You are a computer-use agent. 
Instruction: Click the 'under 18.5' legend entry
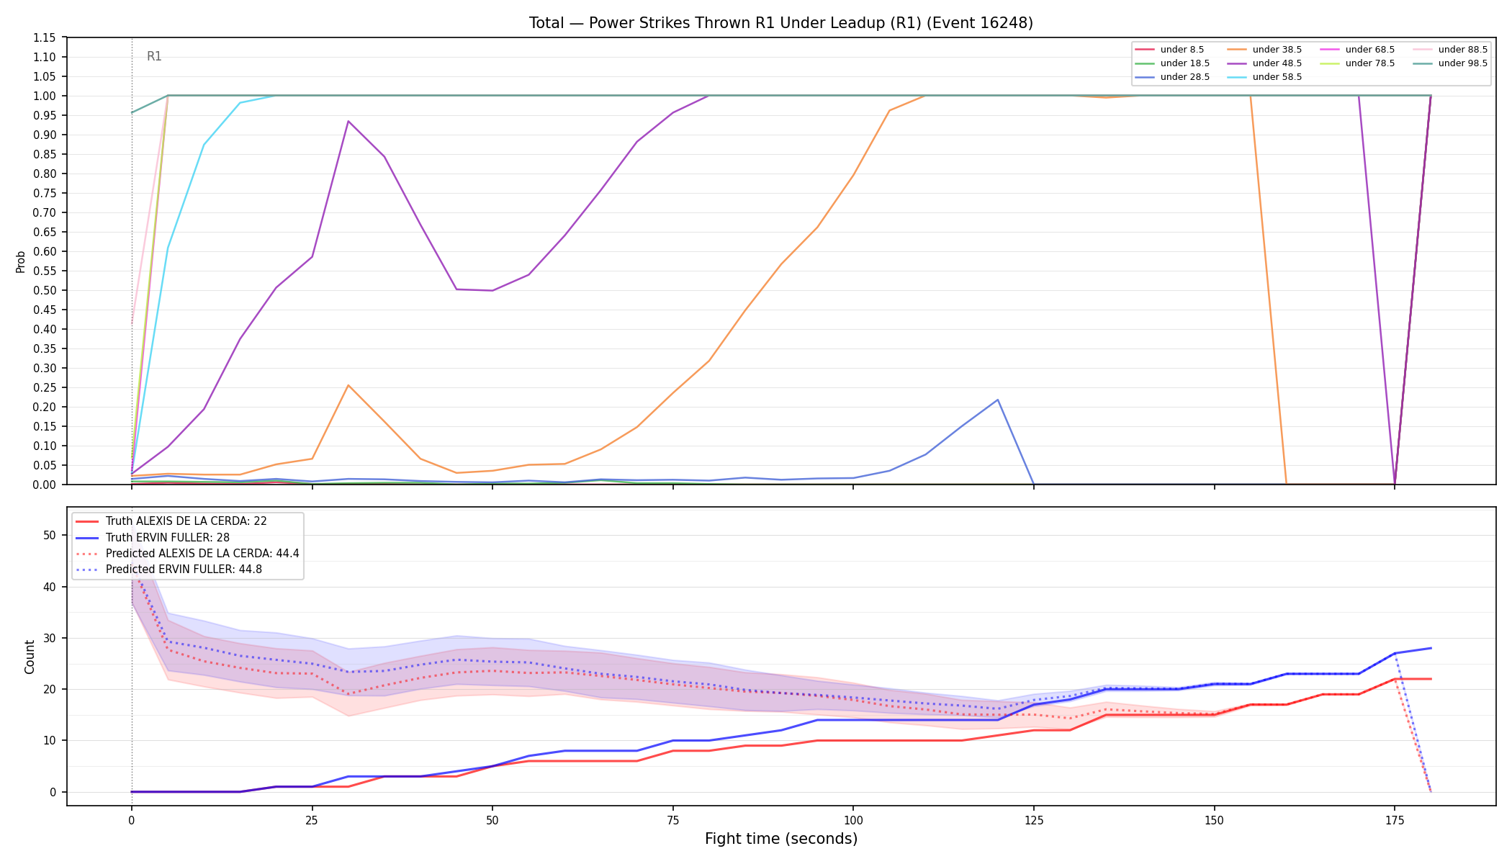click(x=1172, y=63)
